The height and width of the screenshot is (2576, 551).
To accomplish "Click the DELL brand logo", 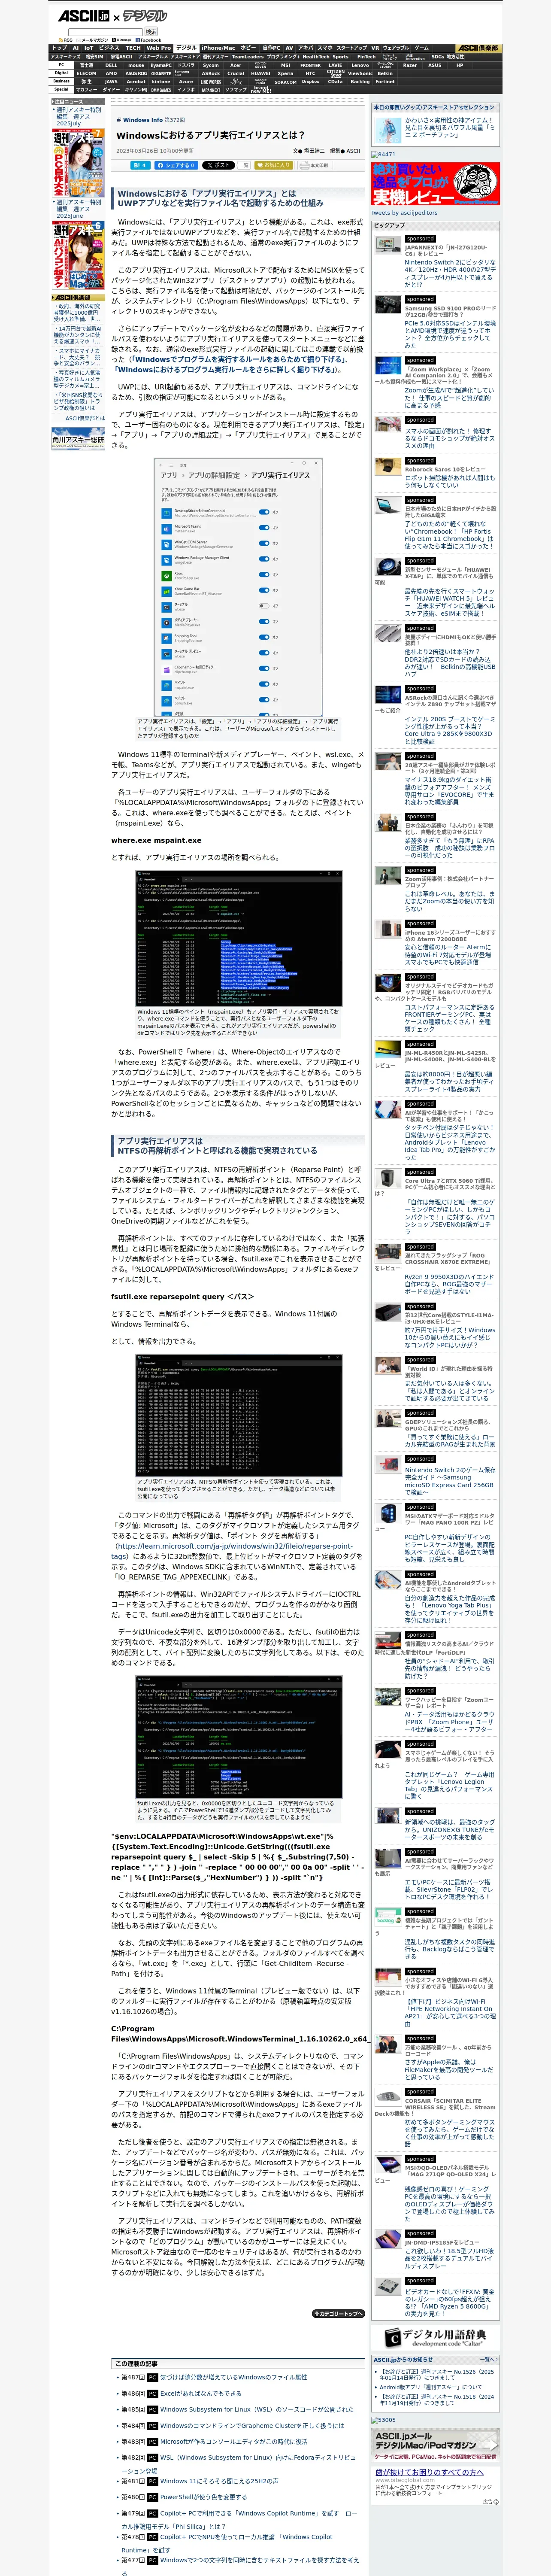I will point(111,65).
